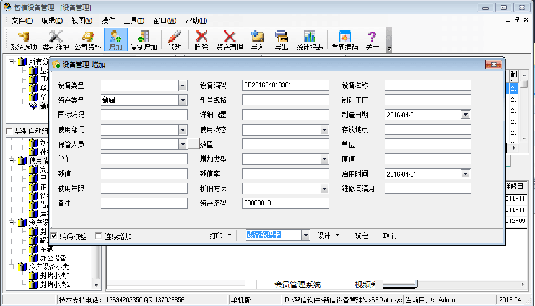Click the 导入 import icon
The width and height of the screenshot is (535, 306).
point(257,40)
